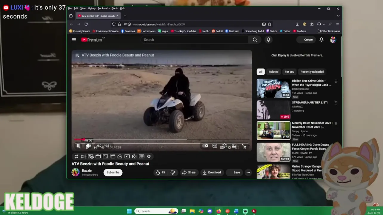Screen dimensions: 383x215
Task: Like the video with thumbs up
Action: [x=160, y=172]
